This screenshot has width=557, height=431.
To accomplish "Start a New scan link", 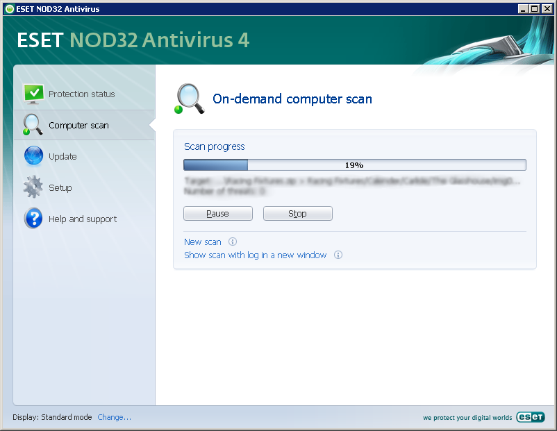I will [x=203, y=242].
